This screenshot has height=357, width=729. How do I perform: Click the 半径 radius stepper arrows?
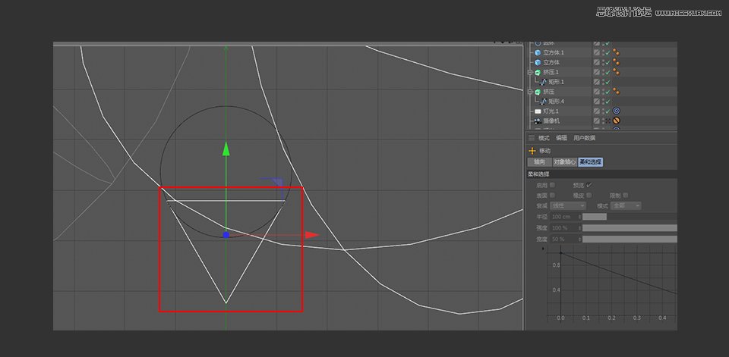[x=579, y=217]
